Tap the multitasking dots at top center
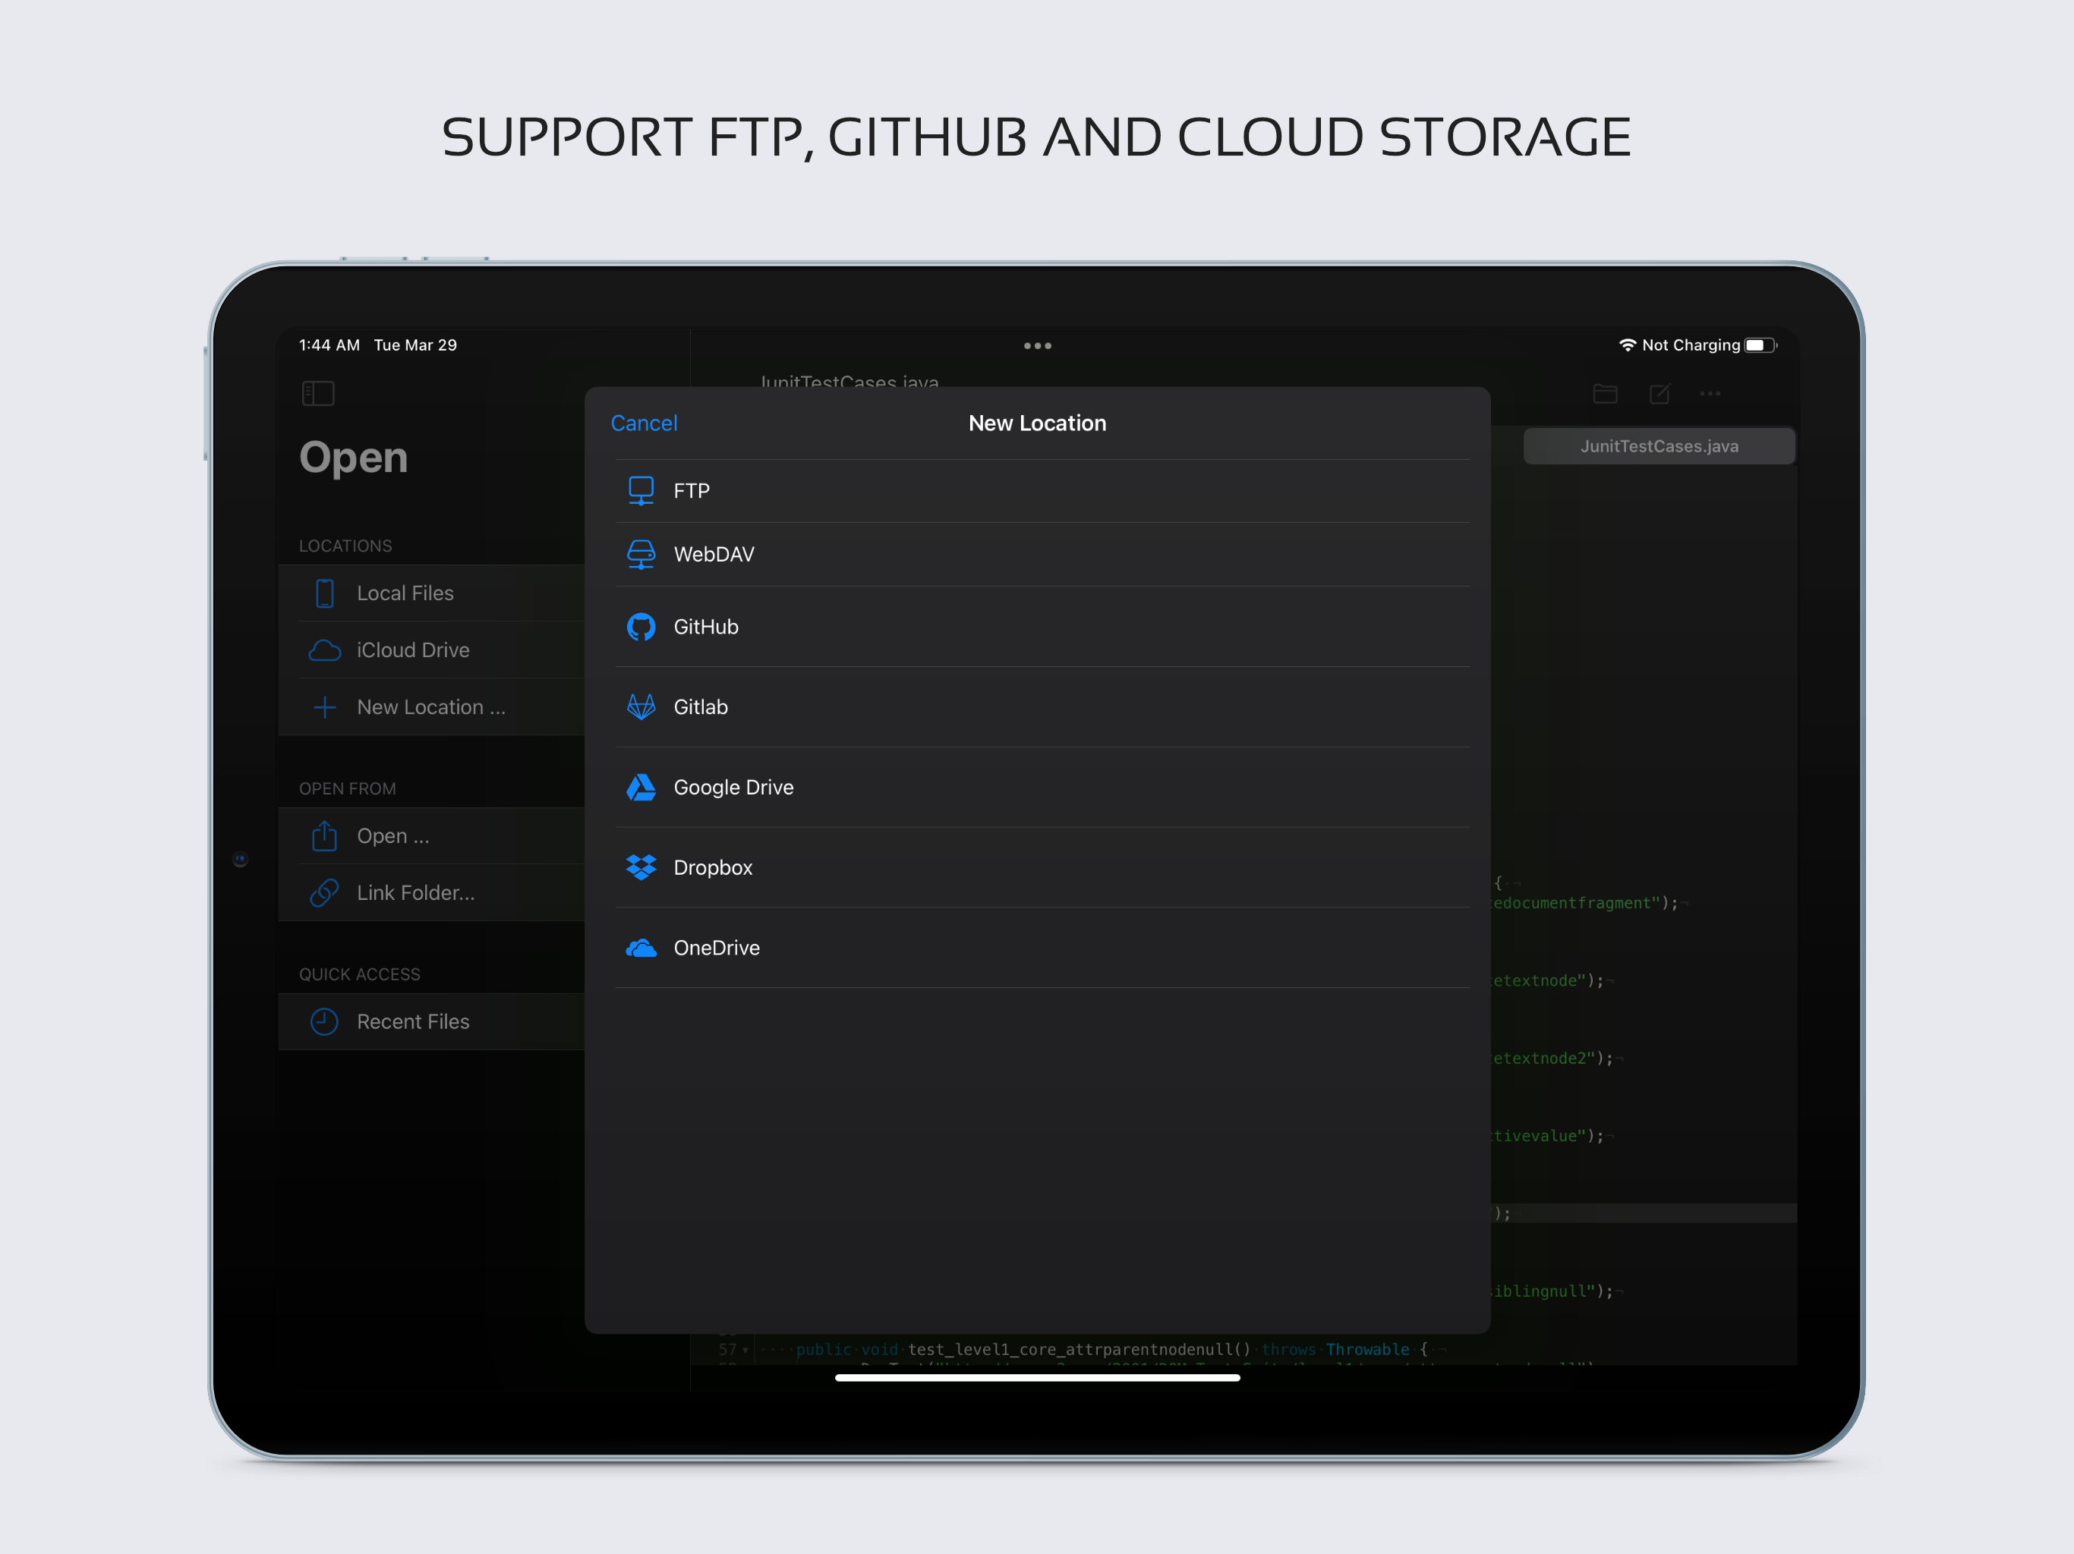The height and width of the screenshot is (1554, 2074). [1037, 346]
